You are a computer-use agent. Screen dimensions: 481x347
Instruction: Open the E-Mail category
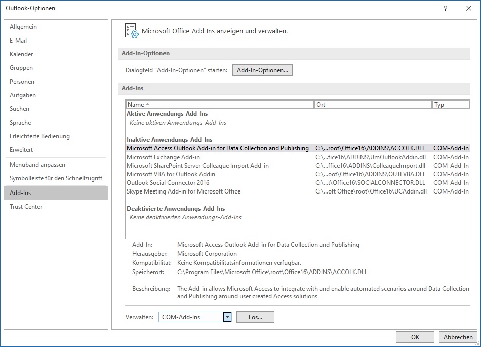click(x=56, y=41)
